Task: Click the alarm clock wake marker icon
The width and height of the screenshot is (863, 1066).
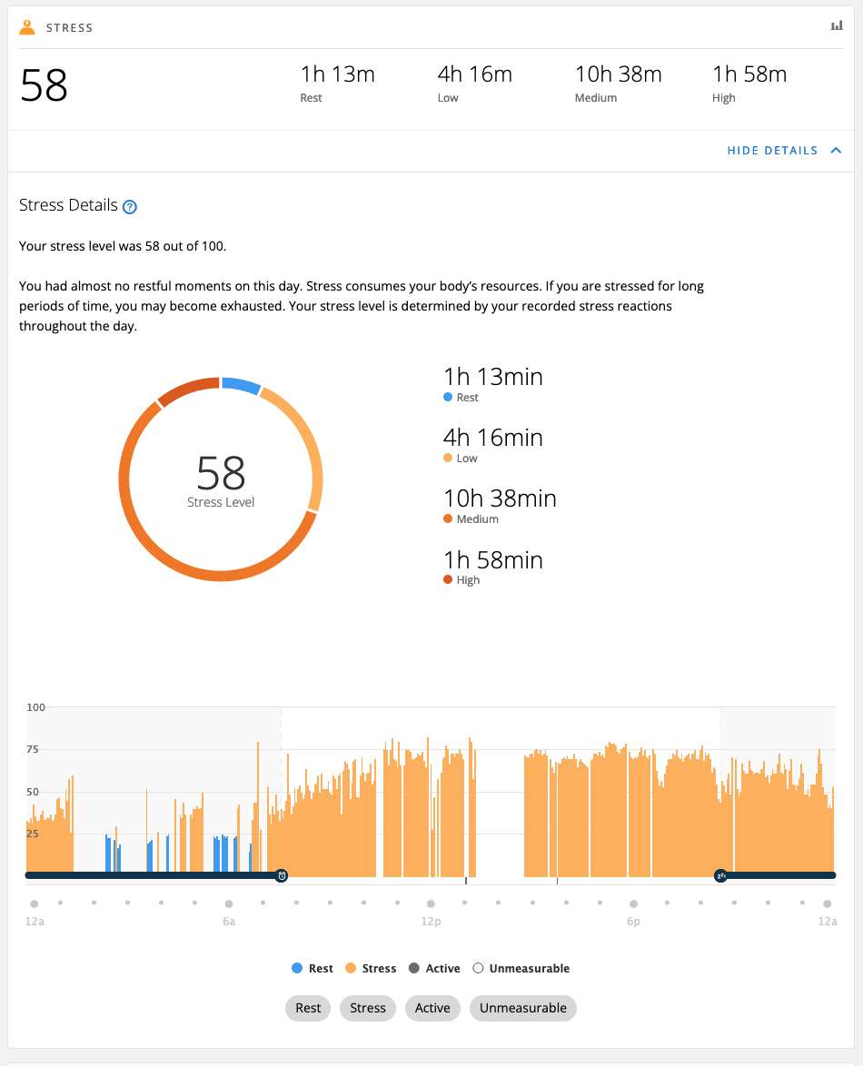Action: point(282,875)
